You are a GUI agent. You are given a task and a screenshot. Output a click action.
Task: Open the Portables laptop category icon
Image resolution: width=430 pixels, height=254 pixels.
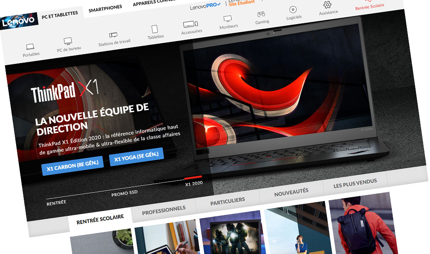30,46
